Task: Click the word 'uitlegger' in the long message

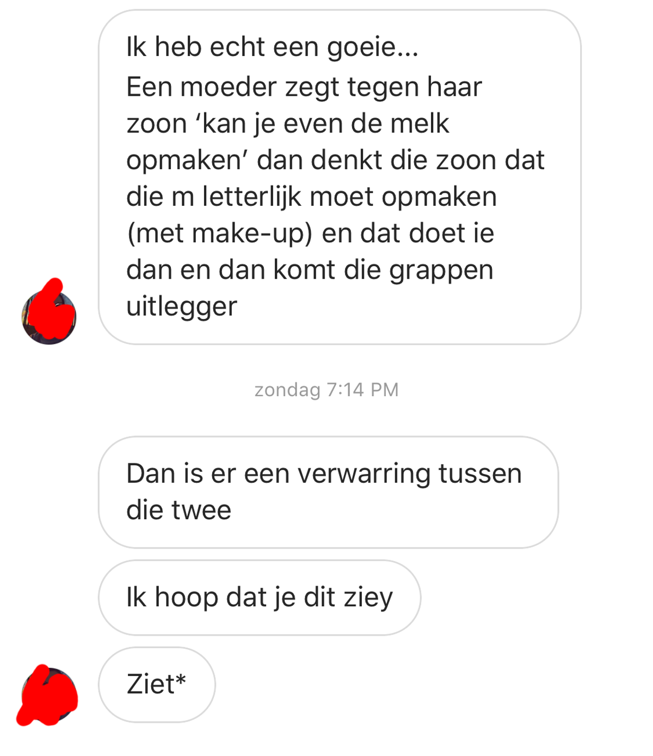Action: (182, 306)
